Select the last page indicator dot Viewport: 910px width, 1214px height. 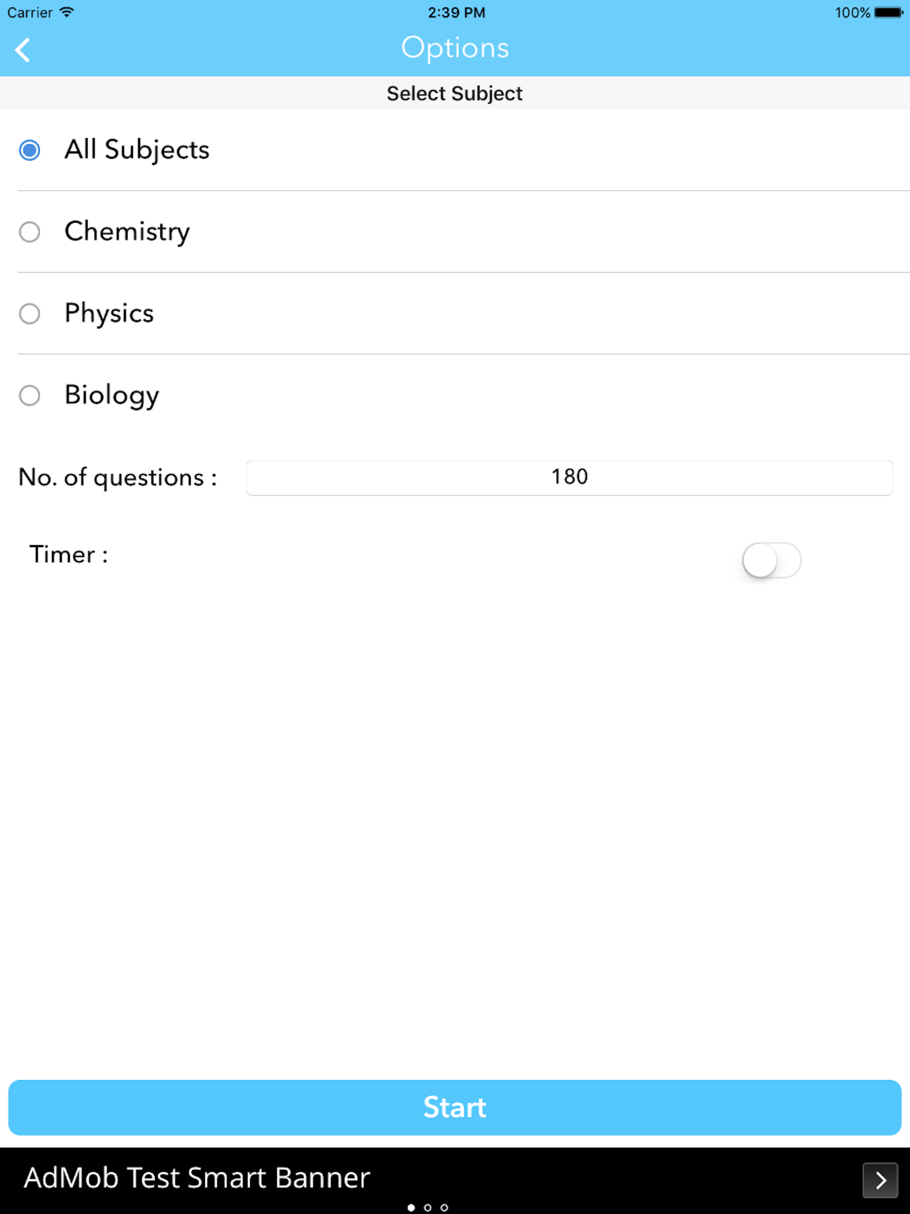pyautogui.click(x=444, y=1207)
